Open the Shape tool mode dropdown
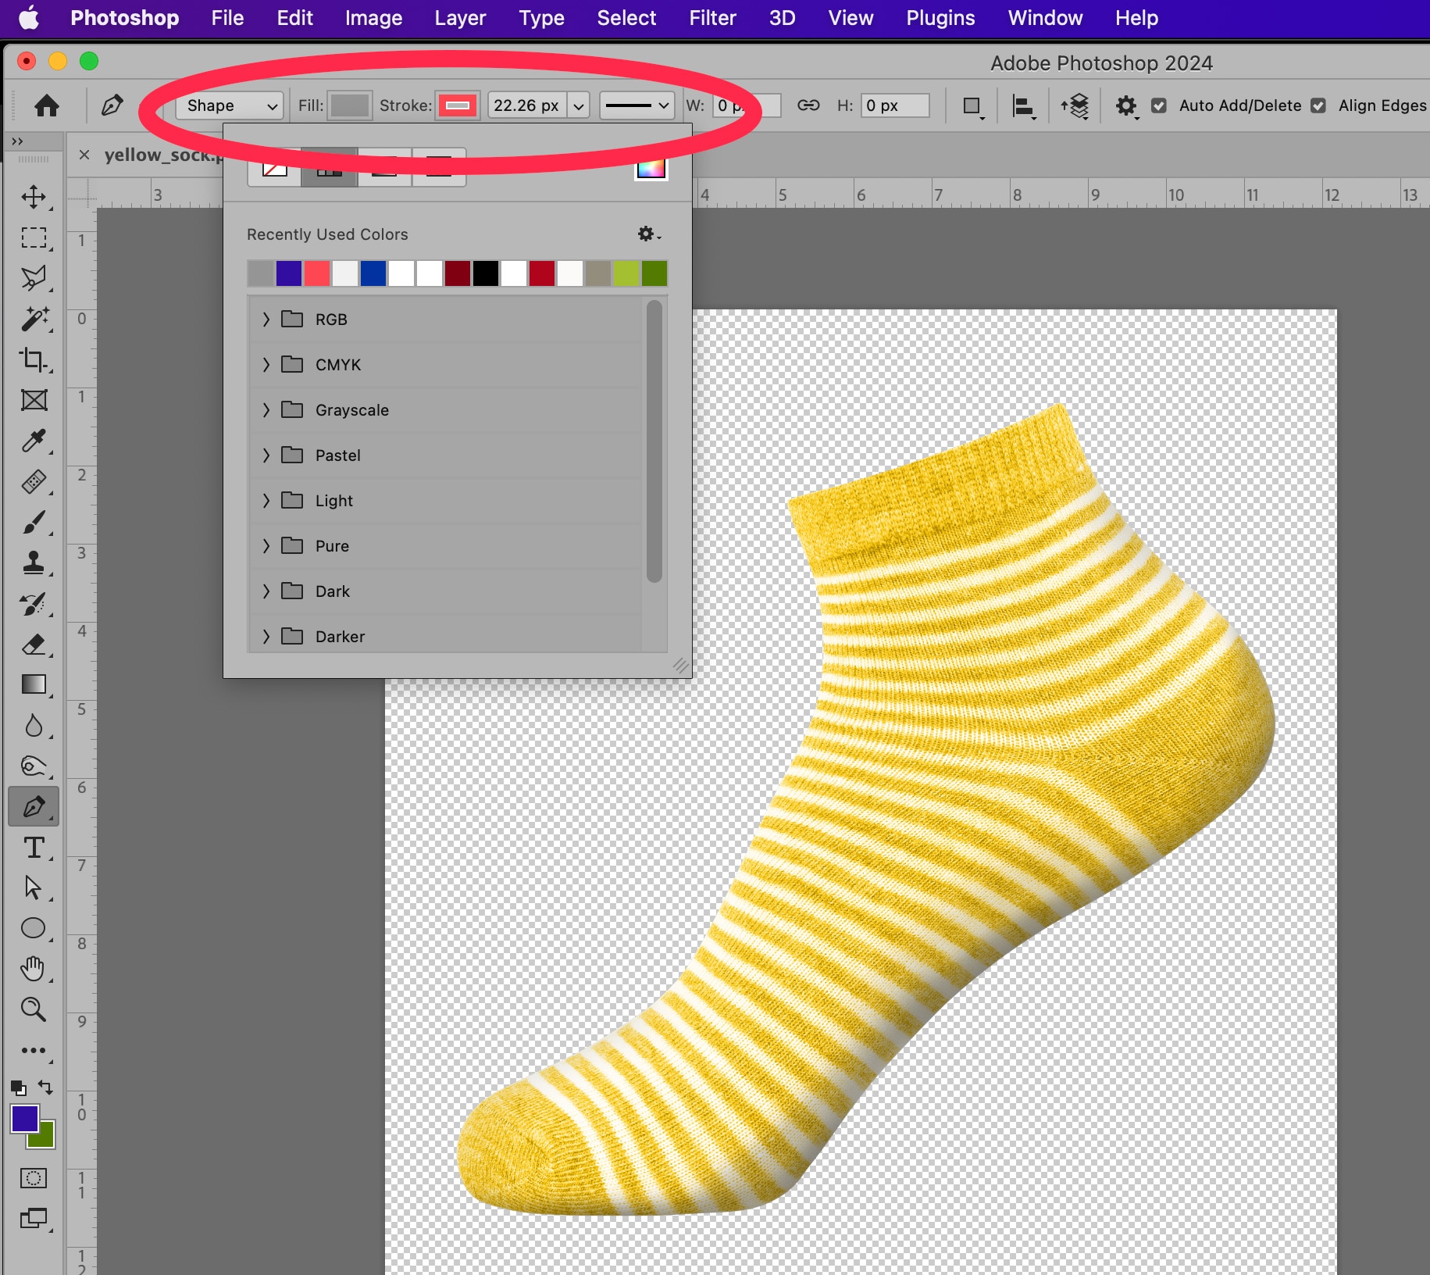Viewport: 1430px width, 1275px height. tap(230, 105)
